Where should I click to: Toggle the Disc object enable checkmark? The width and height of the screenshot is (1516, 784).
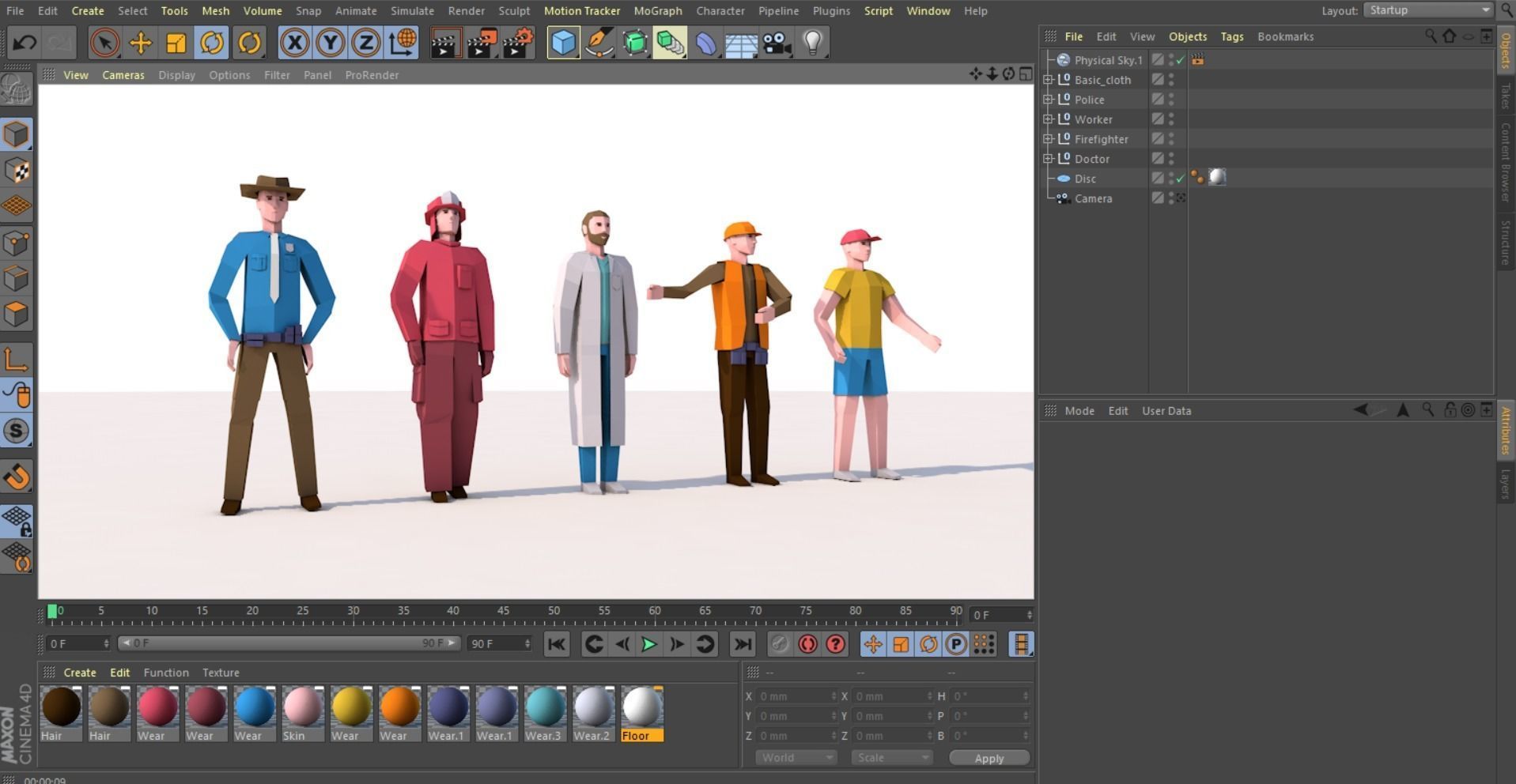pos(1181,179)
